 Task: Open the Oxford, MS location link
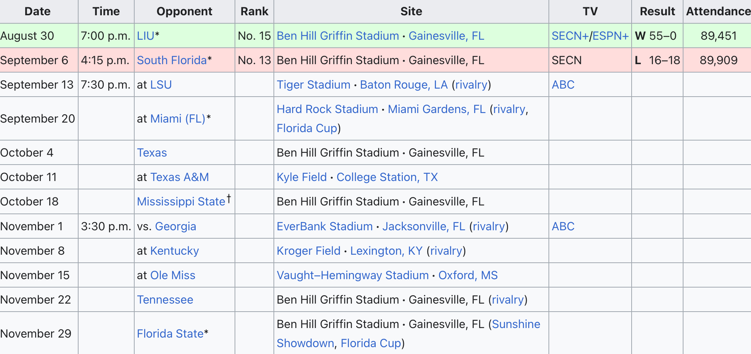468,275
